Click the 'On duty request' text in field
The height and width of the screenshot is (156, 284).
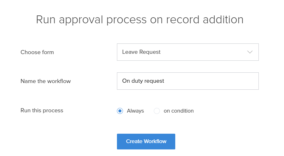143,81
